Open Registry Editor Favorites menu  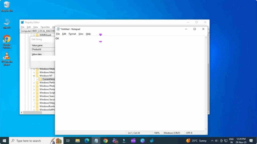pyautogui.click(x=45, y=27)
